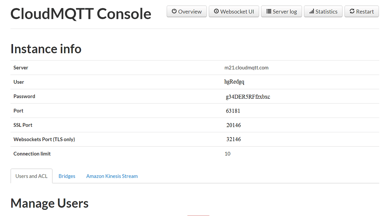Open the Amazon Kinesis Stream tab
The image size is (391, 216).
pos(112,176)
